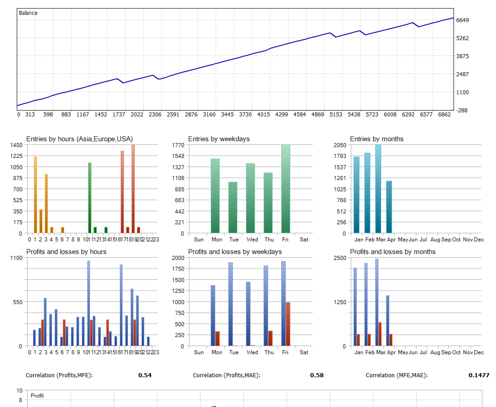This screenshot has width=496, height=407.
Task: Click the Balance chart title label
Action: (x=28, y=13)
